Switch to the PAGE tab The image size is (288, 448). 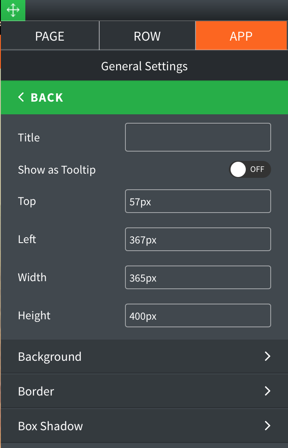[50, 36]
